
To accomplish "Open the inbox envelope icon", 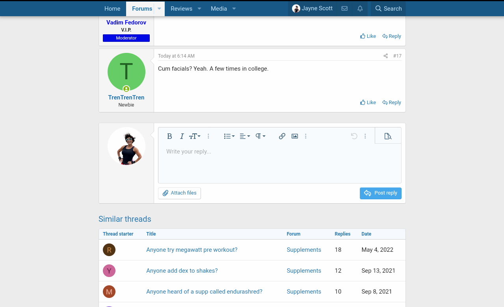I will [x=344, y=9].
